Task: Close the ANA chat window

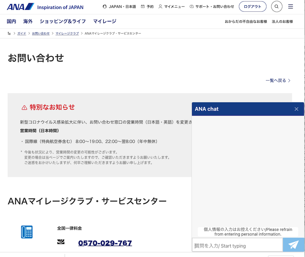Action: coord(296,109)
